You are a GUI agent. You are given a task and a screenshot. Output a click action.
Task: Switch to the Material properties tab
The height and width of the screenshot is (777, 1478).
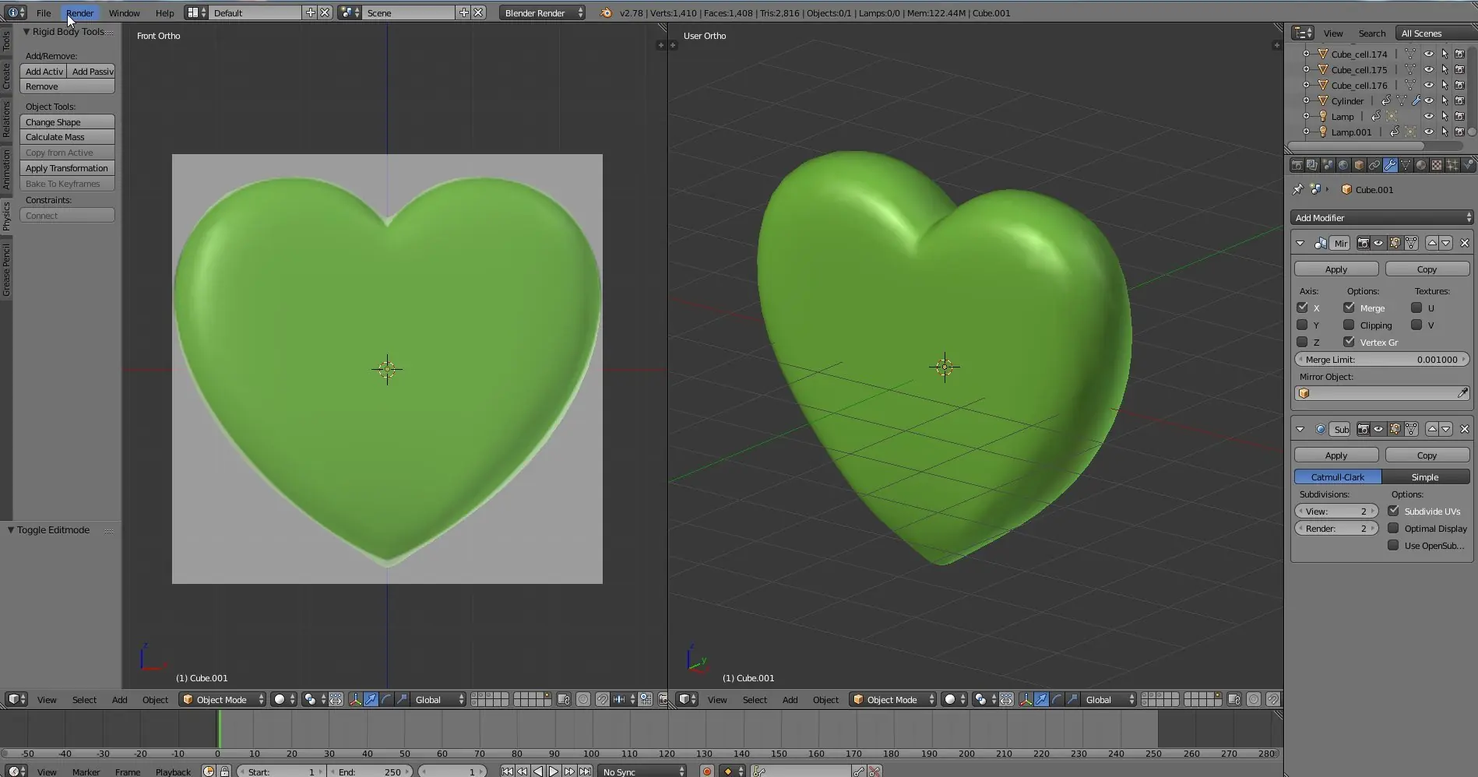tap(1420, 164)
